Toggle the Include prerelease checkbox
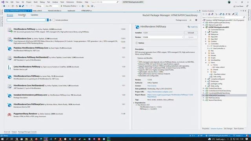The image size is (251, 141). click(54, 20)
